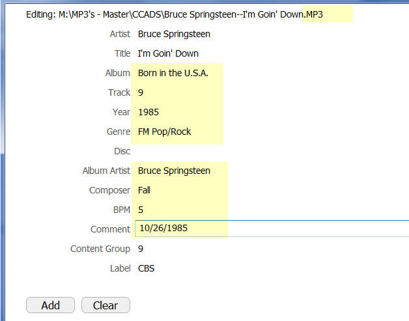
Task: Click the Track field showing 9
Action: click(x=141, y=92)
